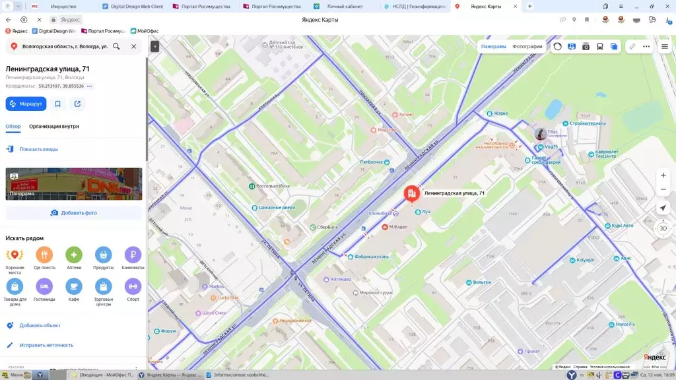Image resolution: width=676 pixels, height=380 pixels.
Task: Collapse the left side panel
Action: tap(154, 46)
